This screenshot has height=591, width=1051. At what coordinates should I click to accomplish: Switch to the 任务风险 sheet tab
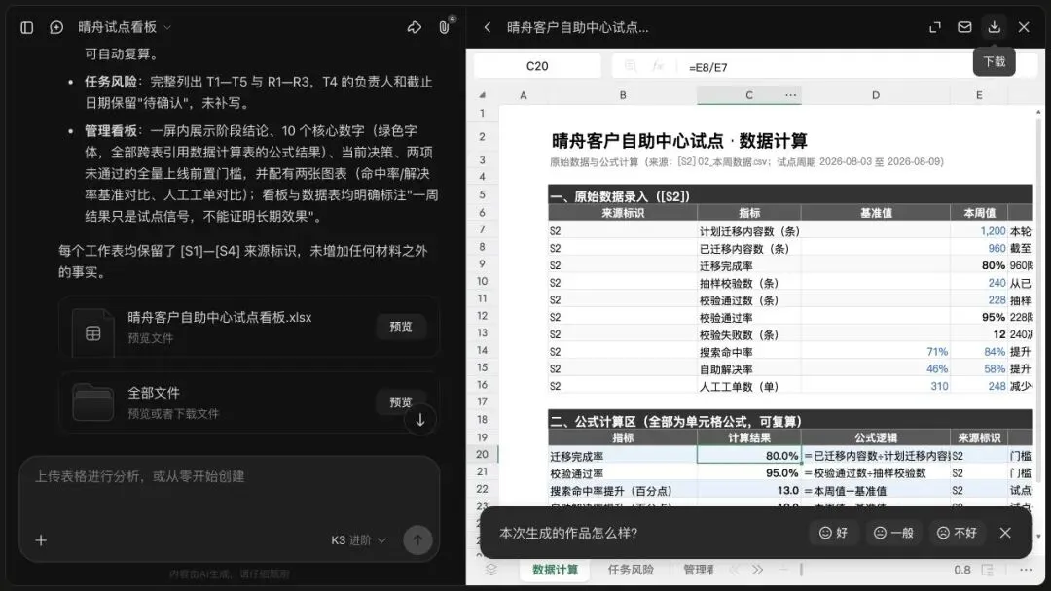click(631, 570)
